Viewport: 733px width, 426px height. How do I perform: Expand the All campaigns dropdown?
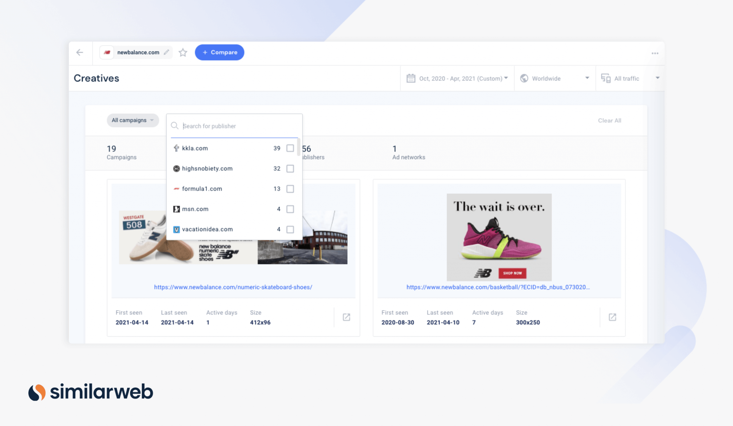point(133,120)
